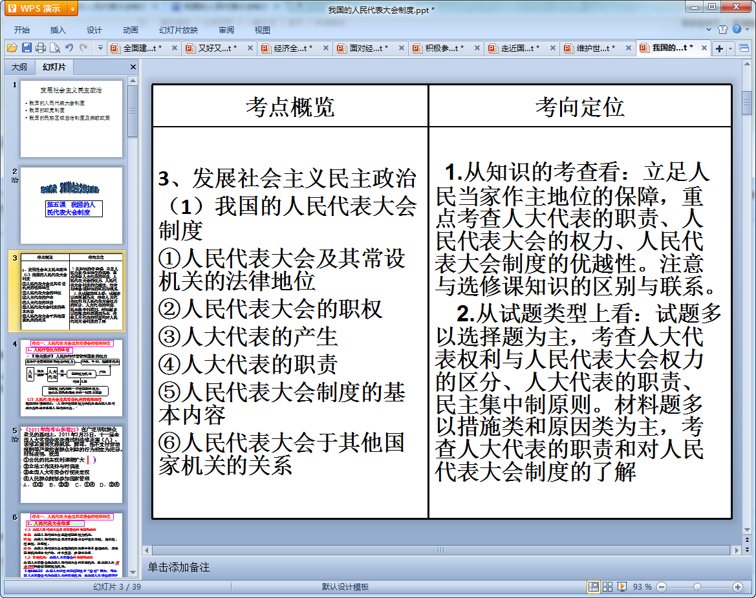Image resolution: width=756 pixels, height=598 pixels.
Task: Open the 审阅 menu tab
Action: point(226,30)
